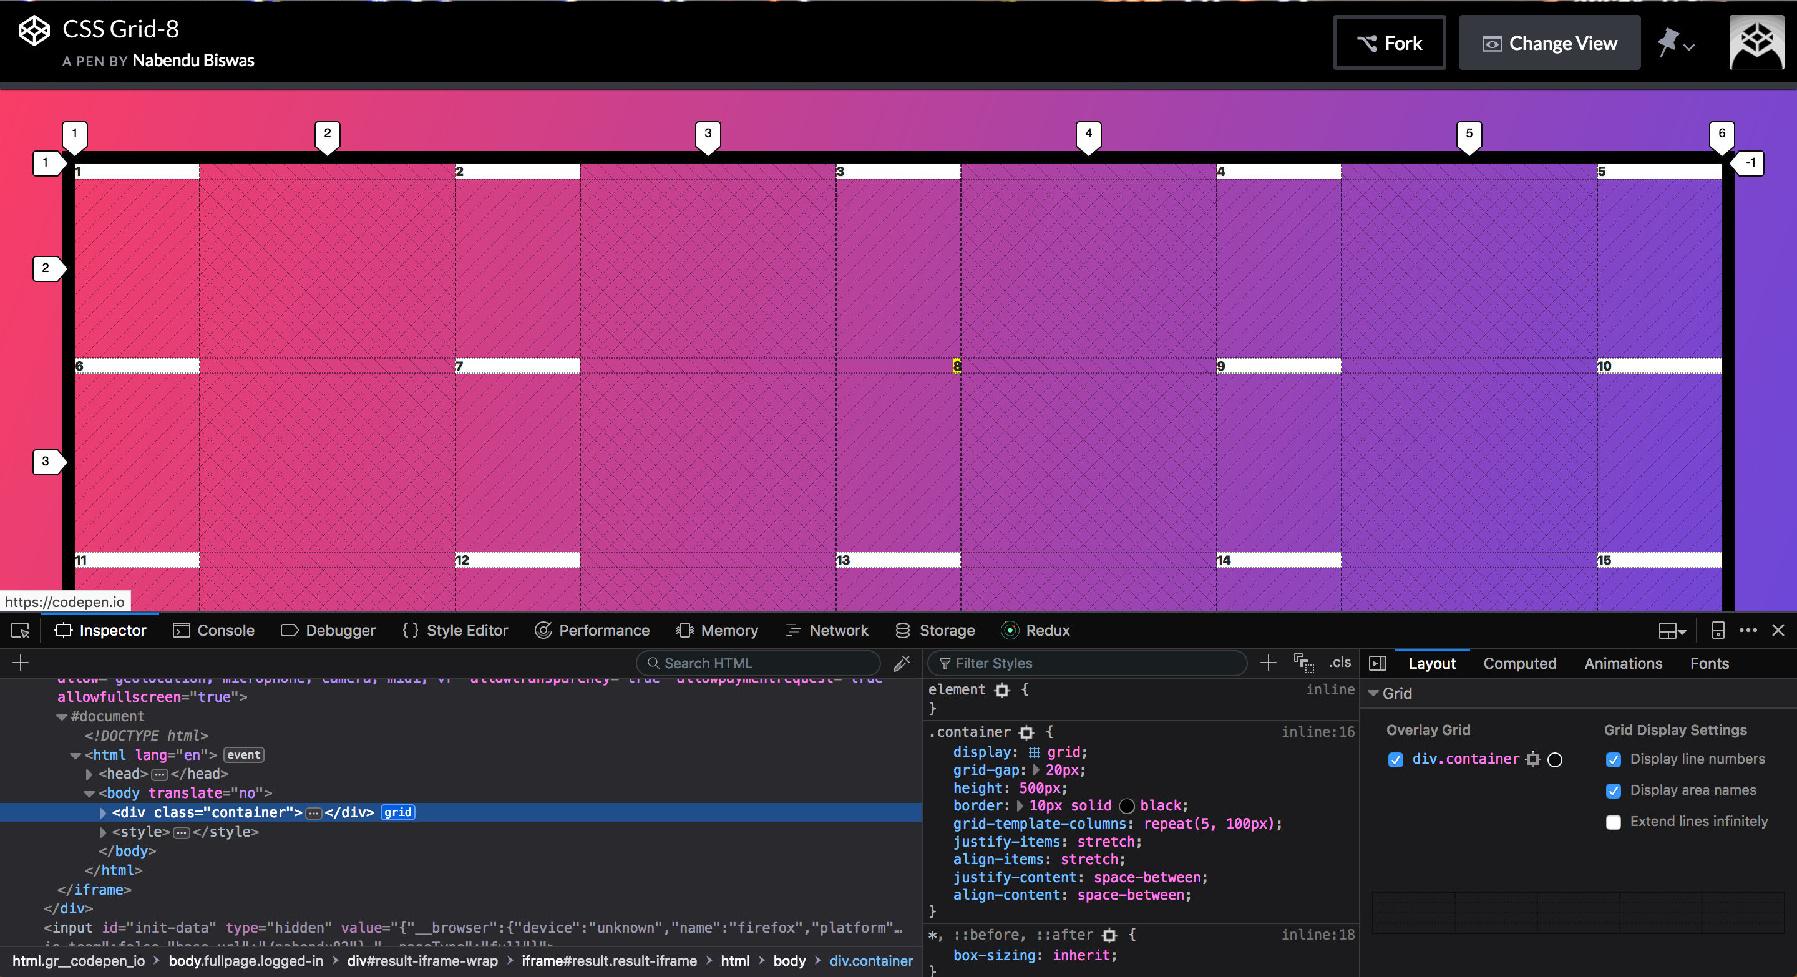Enable Extend lines infinitely checkbox
The width and height of the screenshot is (1797, 977).
[1613, 822]
